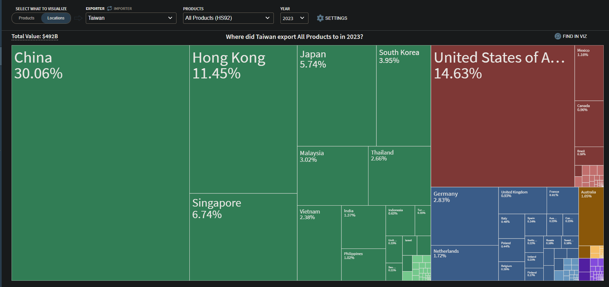Viewport: 609px width, 287px height.
Task: Click the Spain 0.34% tile
Action: coord(535,225)
